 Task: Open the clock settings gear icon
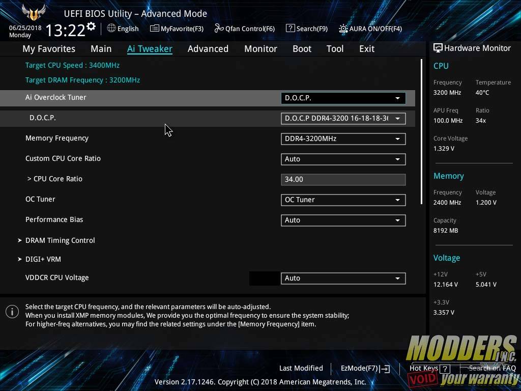pos(91,26)
